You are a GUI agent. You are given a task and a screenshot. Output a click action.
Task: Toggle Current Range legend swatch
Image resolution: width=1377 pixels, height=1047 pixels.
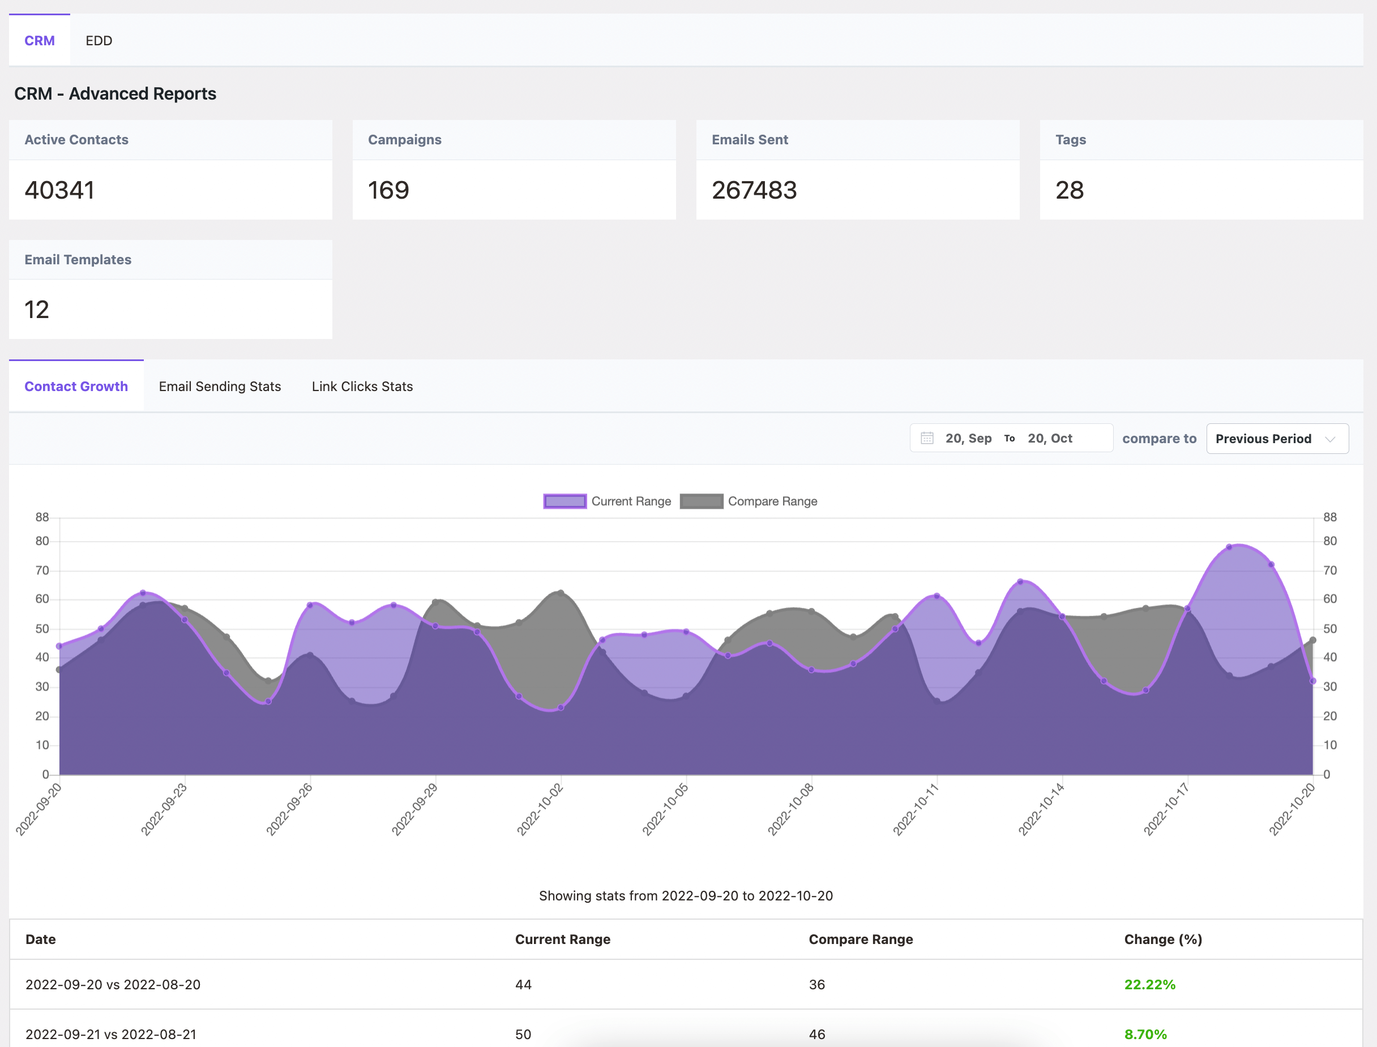pyautogui.click(x=565, y=501)
